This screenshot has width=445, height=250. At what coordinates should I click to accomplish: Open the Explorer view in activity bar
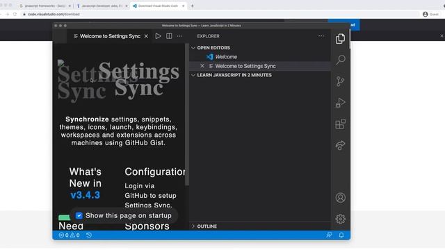[340, 39]
